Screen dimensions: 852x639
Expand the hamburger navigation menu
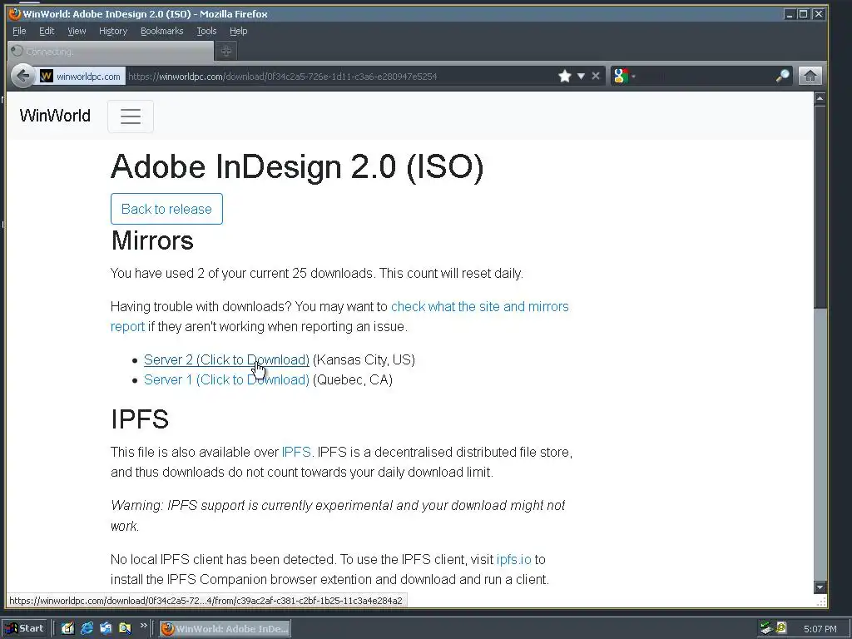coord(131,116)
